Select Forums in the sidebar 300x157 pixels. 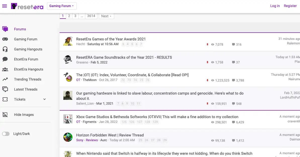[x=20, y=29]
